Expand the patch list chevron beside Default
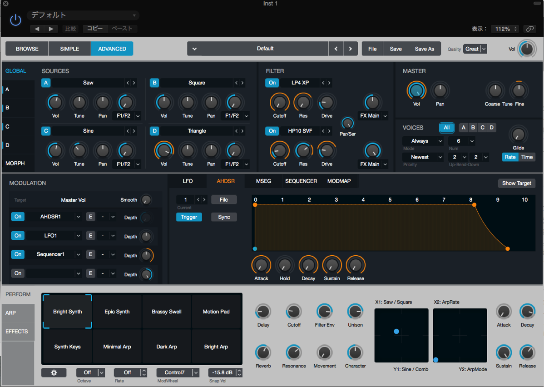The image size is (544, 387). [x=195, y=49]
